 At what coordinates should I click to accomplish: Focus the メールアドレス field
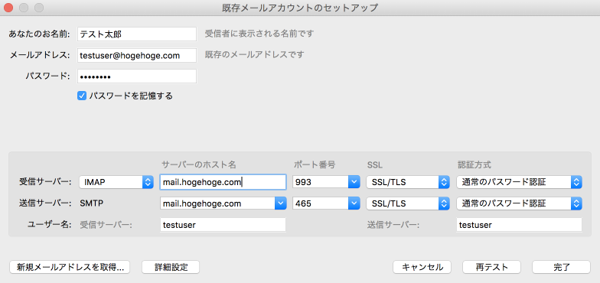point(136,55)
